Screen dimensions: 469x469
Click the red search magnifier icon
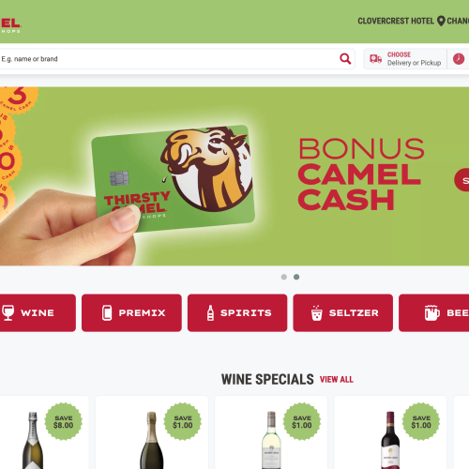pyautogui.click(x=345, y=58)
